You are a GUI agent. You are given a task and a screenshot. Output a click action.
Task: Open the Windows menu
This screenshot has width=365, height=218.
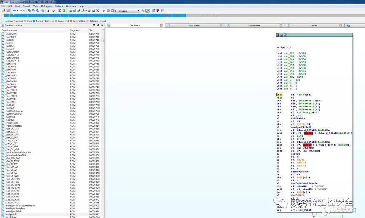click(71, 6)
